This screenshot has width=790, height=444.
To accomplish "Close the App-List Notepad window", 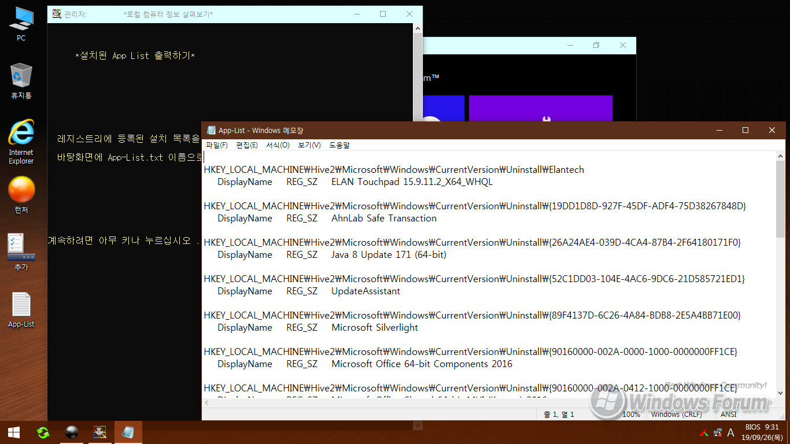I will coord(772,131).
